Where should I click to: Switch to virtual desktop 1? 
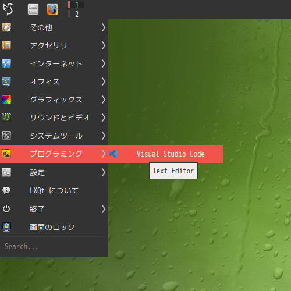tap(76, 5)
